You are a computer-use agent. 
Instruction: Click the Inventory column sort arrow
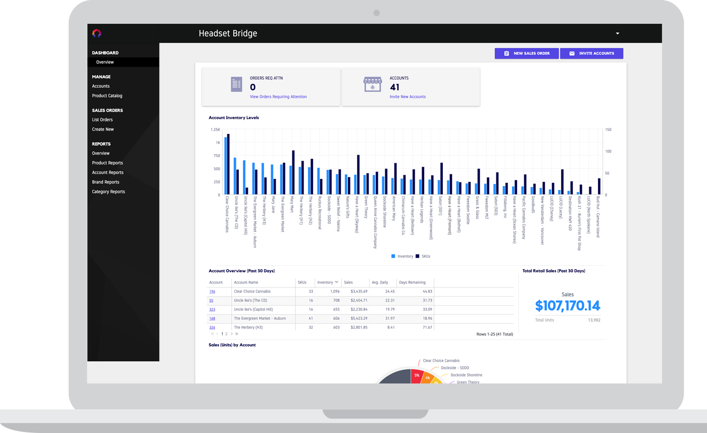pyautogui.click(x=336, y=282)
